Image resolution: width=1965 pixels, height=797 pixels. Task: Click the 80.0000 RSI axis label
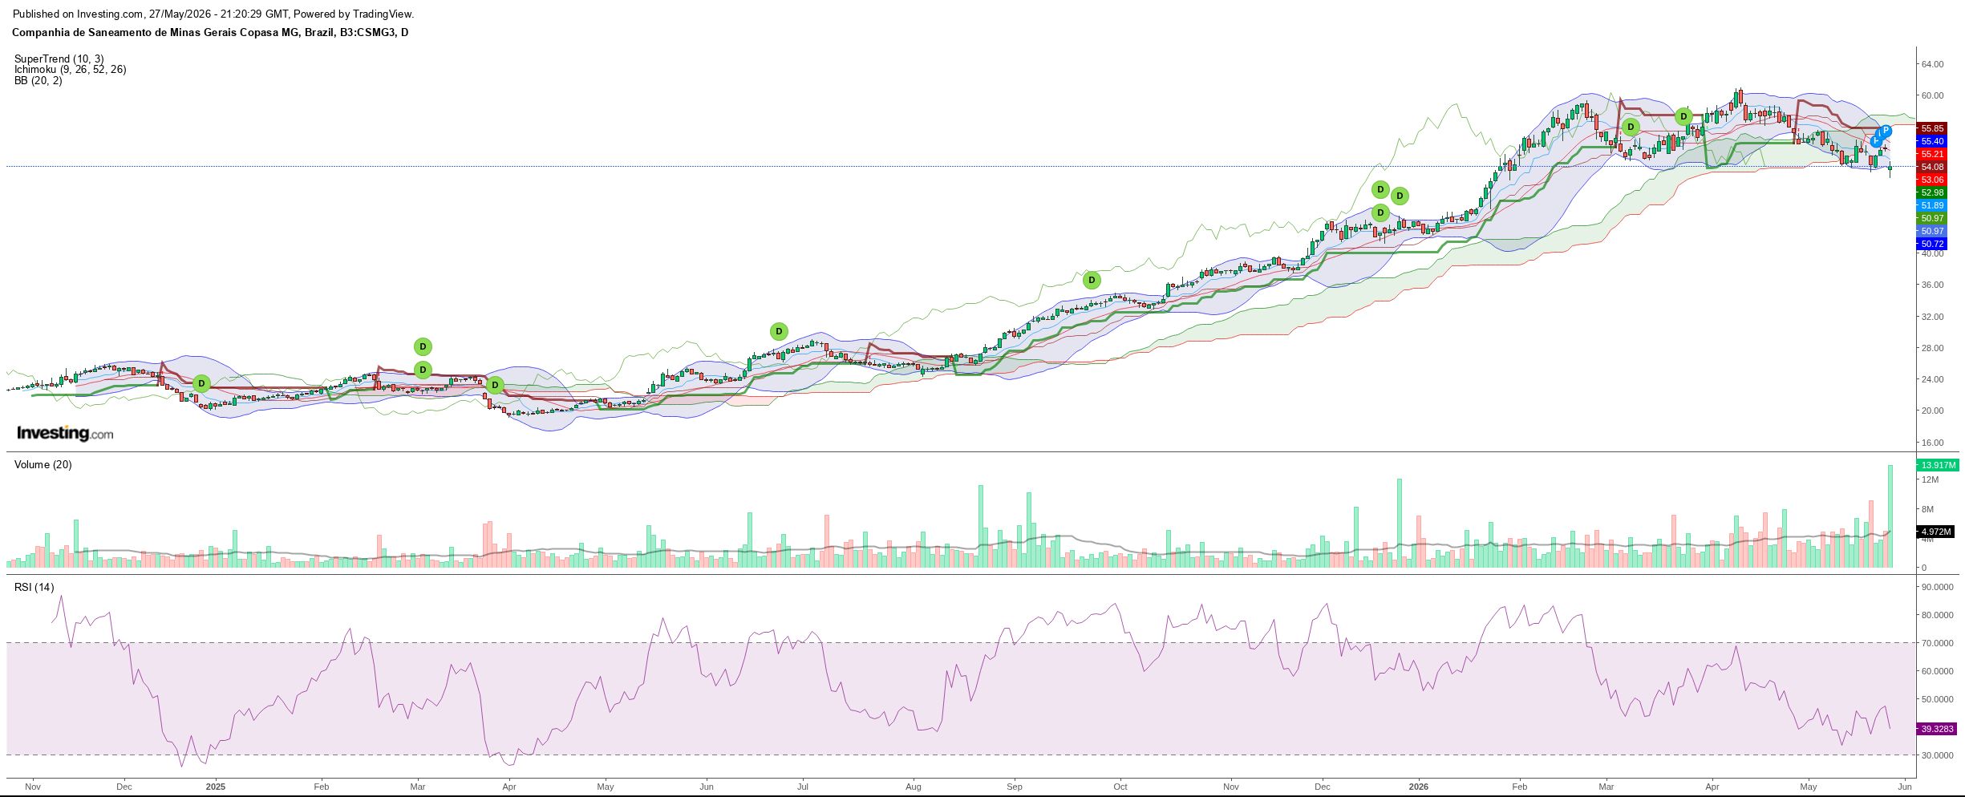(x=1937, y=615)
